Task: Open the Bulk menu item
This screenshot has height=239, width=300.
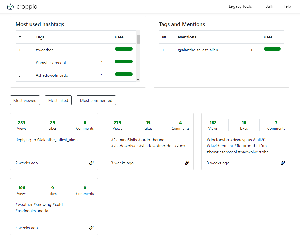Action: point(269,6)
